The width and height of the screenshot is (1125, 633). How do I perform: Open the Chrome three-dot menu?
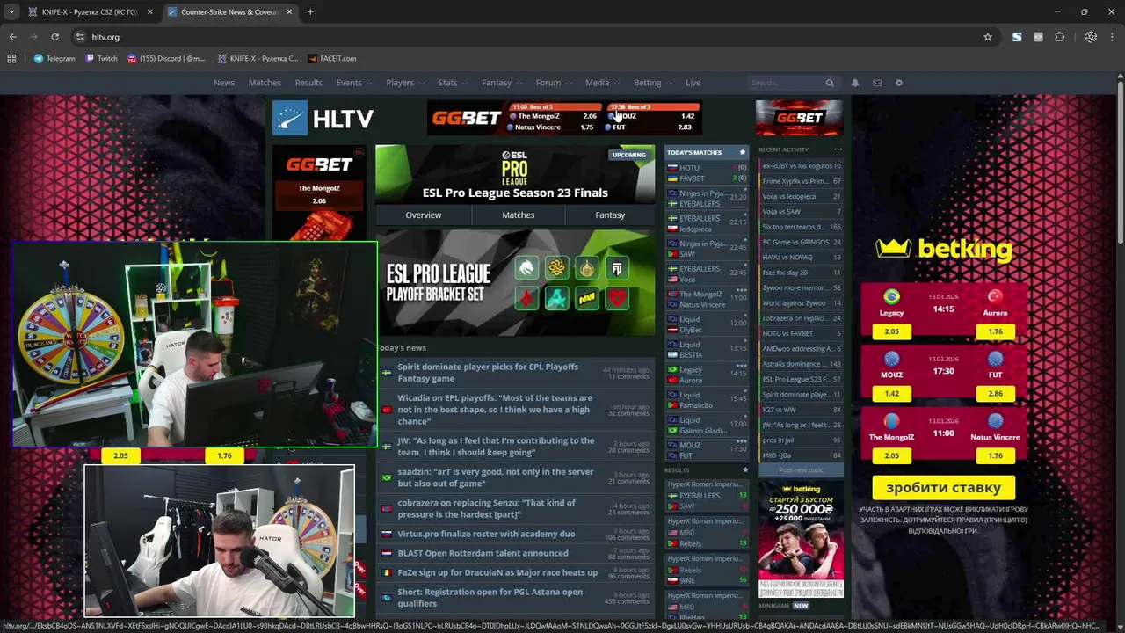[x=1112, y=37]
